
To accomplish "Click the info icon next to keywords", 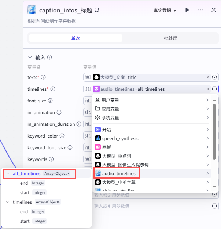I will [51, 159].
